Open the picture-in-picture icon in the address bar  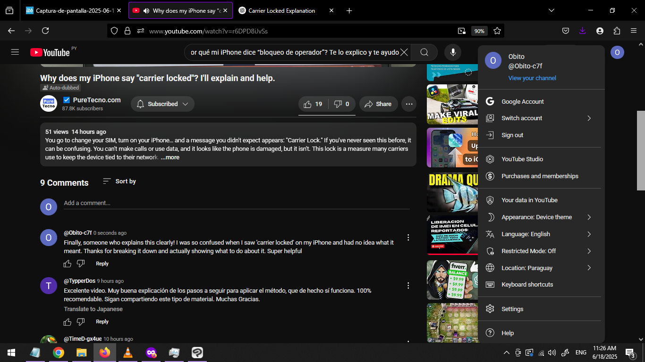pos(461,31)
